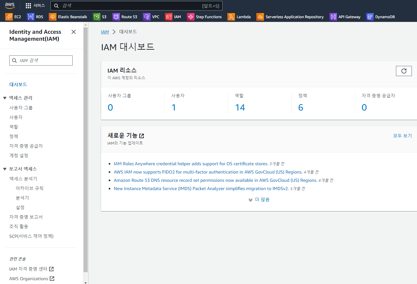This screenshot has width=417, height=284.
Task: Click the 모두 보기 link
Action: 402,136
